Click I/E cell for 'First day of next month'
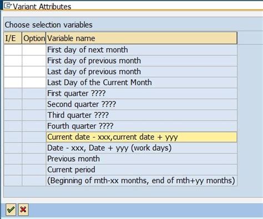263x219 pixels. point(13,50)
